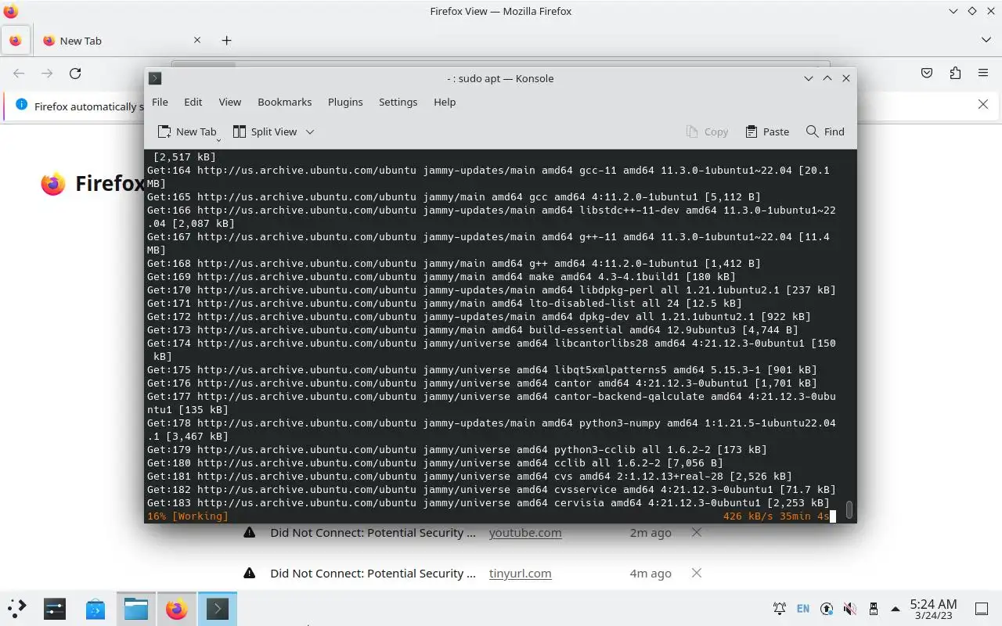This screenshot has height=626, width=1002.
Task: Open Firefox Pocket save icon
Action: 927,73
